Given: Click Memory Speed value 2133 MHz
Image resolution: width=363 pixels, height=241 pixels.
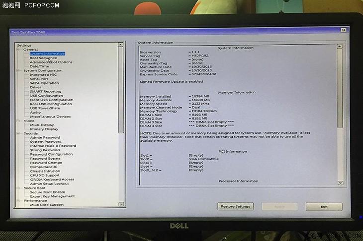Looking at the screenshot, I should pyautogui.click(x=200, y=104).
